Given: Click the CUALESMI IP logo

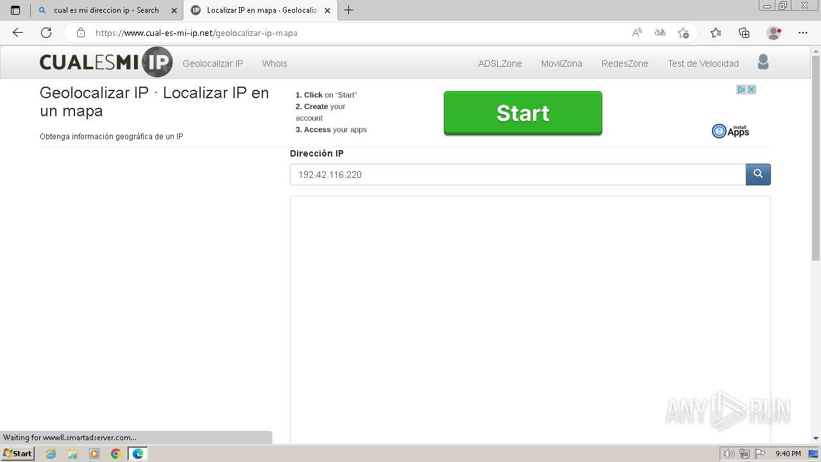Looking at the screenshot, I should point(106,62).
